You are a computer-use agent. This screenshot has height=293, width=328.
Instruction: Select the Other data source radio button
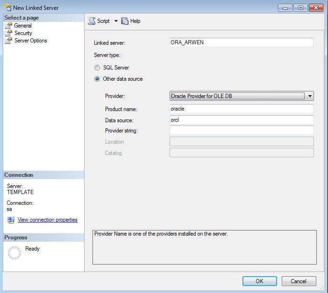pyautogui.click(x=97, y=79)
